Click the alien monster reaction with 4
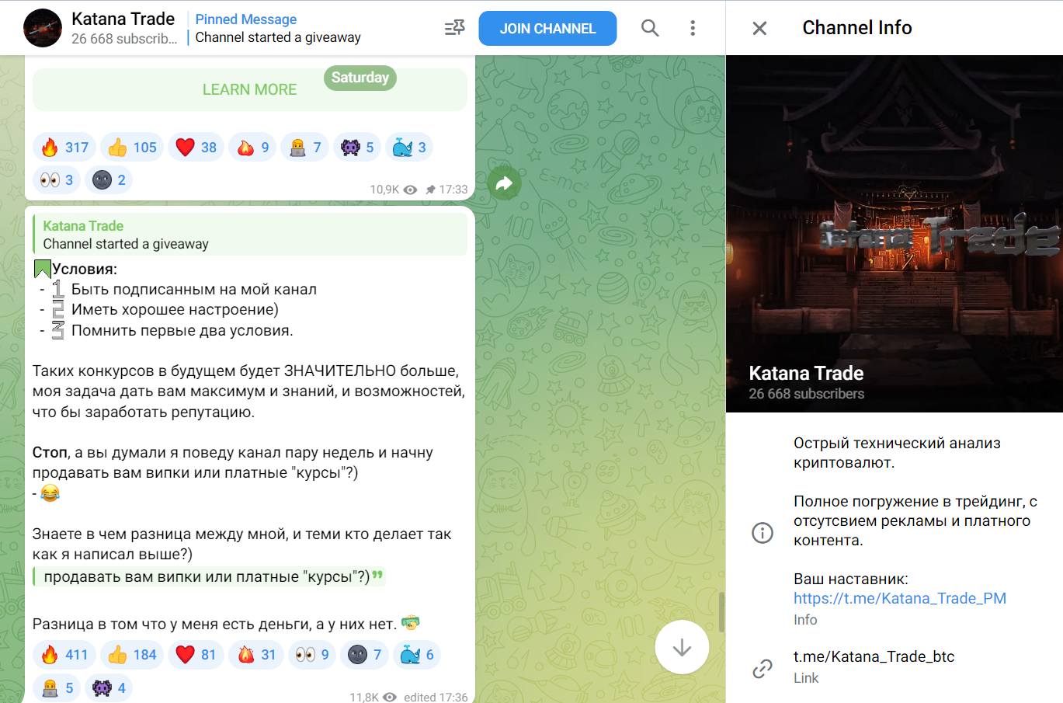This screenshot has height=703, width=1063. (109, 687)
